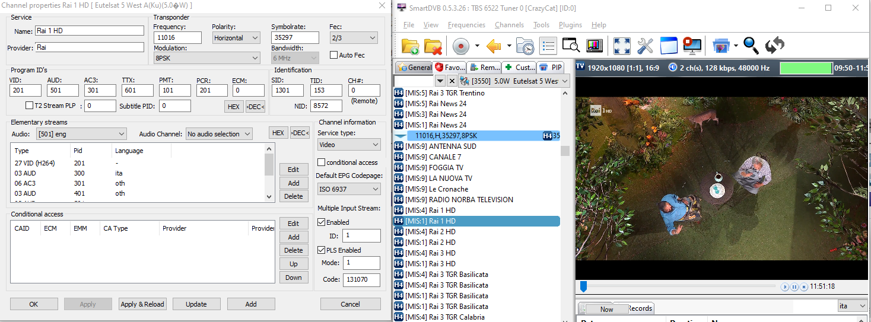Open the Plugins menu
Viewport: 871px width, 322px height.
click(570, 25)
